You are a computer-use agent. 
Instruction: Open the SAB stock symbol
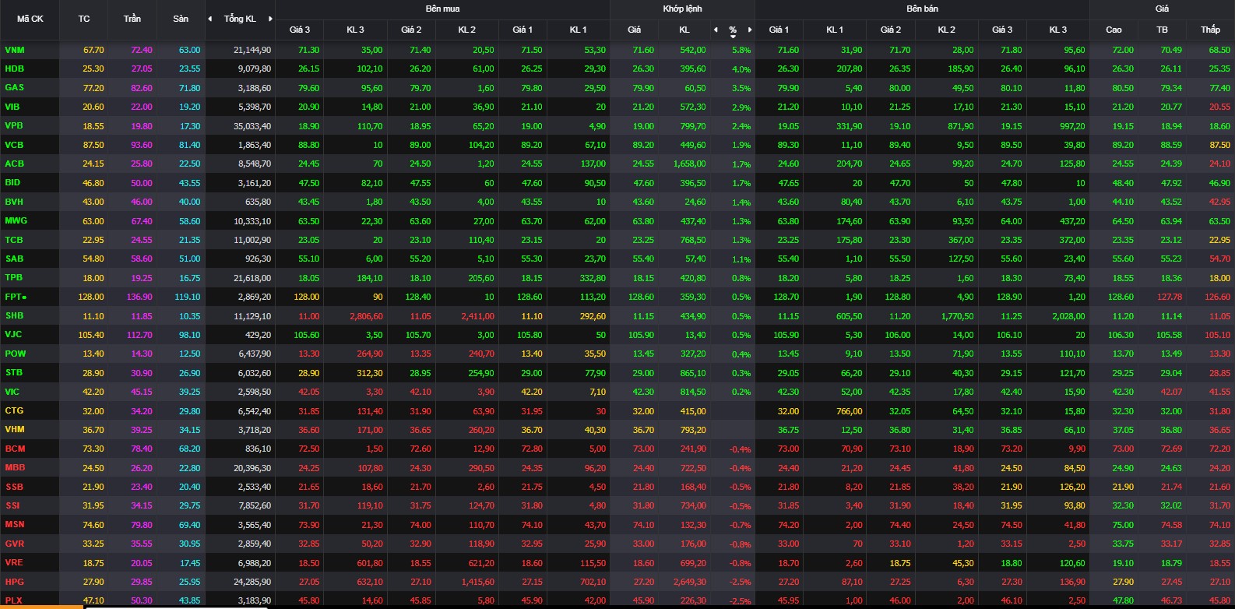tap(14, 259)
